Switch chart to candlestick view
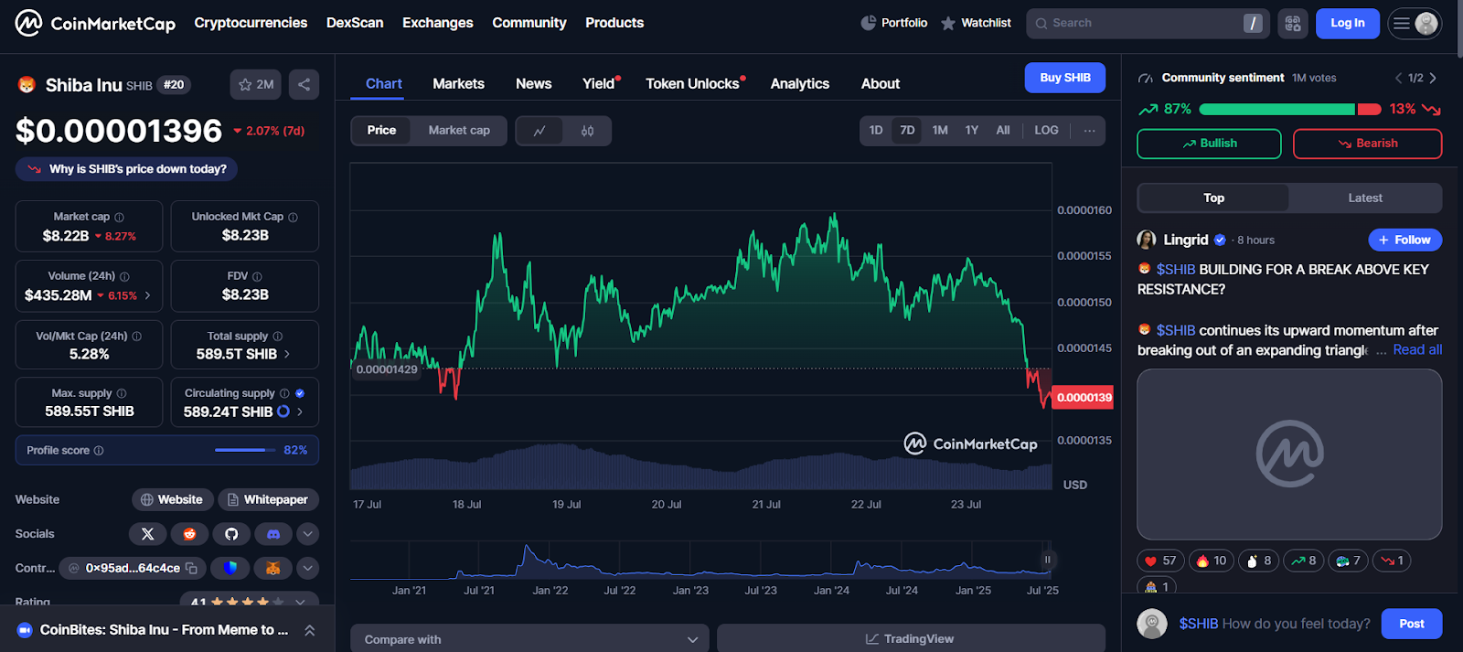Screen dimensions: 1463x652 (x=587, y=131)
